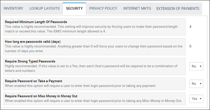Open Misc Money in Money Out dropdown
Image resolution: width=210 pixels, height=110 pixels.
tap(196, 99)
